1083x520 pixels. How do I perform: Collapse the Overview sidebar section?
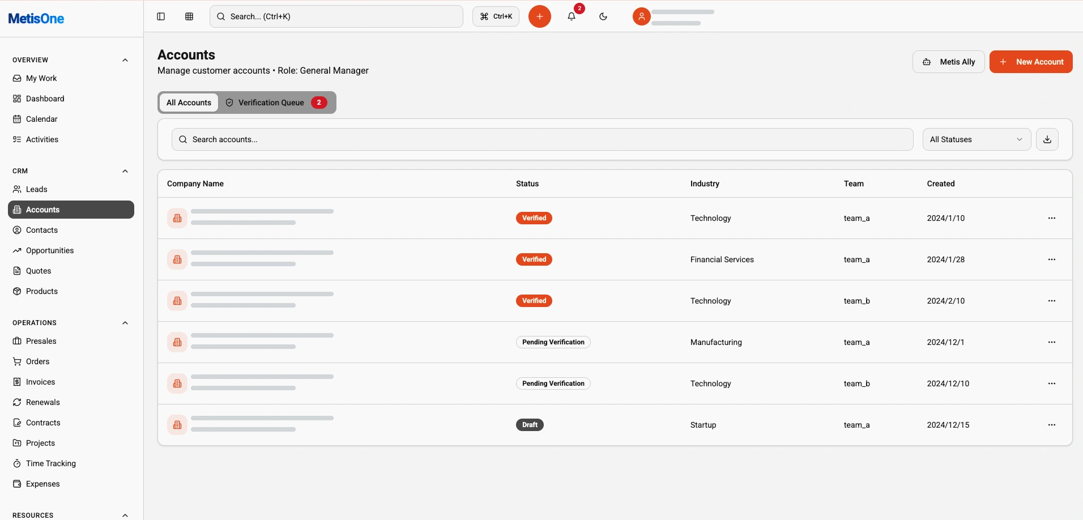[x=125, y=60]
